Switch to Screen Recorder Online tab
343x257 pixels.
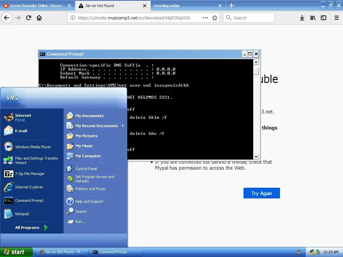[x=36, y=6]
